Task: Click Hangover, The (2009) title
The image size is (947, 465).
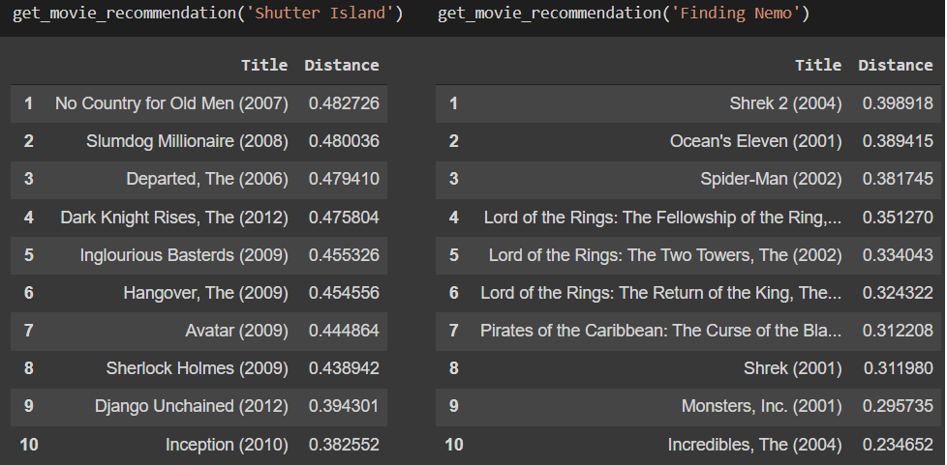Action: [206, 293]
